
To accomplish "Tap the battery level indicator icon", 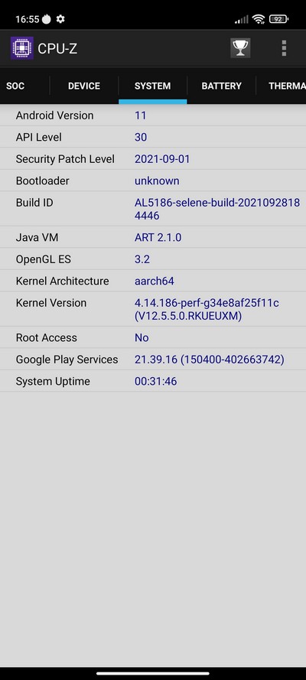I will (278, 19).
